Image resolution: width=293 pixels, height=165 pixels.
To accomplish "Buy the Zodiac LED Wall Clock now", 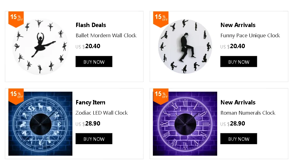I will [x=94, y=139].
